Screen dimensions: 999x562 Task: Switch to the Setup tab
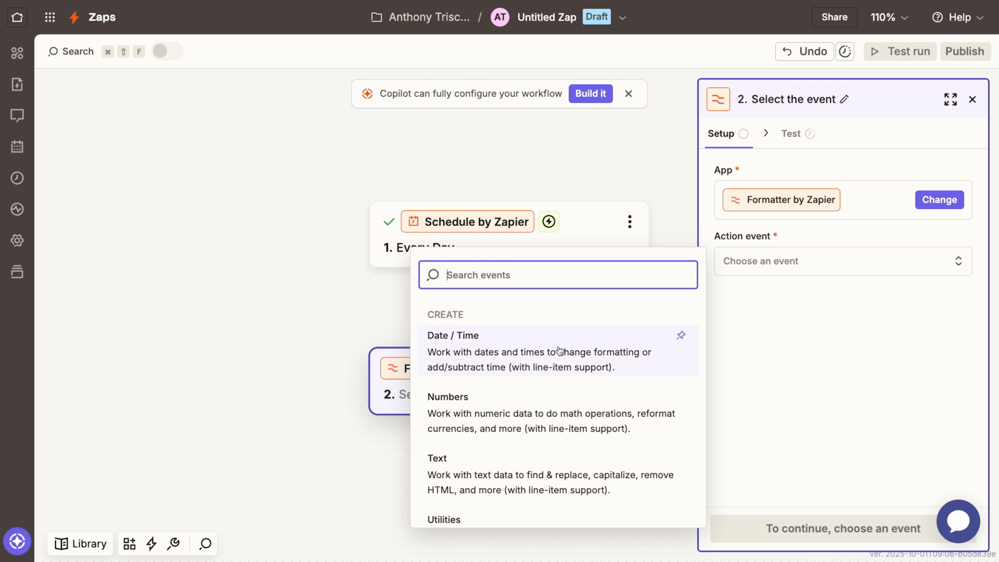point(728,134)
